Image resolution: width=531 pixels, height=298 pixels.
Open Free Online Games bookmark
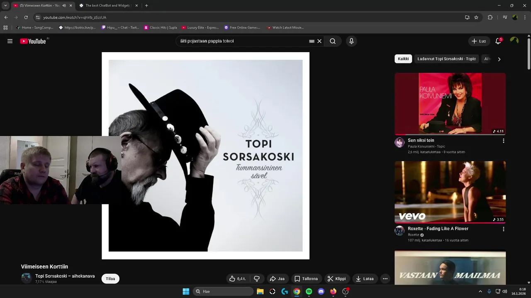(242, 28)
